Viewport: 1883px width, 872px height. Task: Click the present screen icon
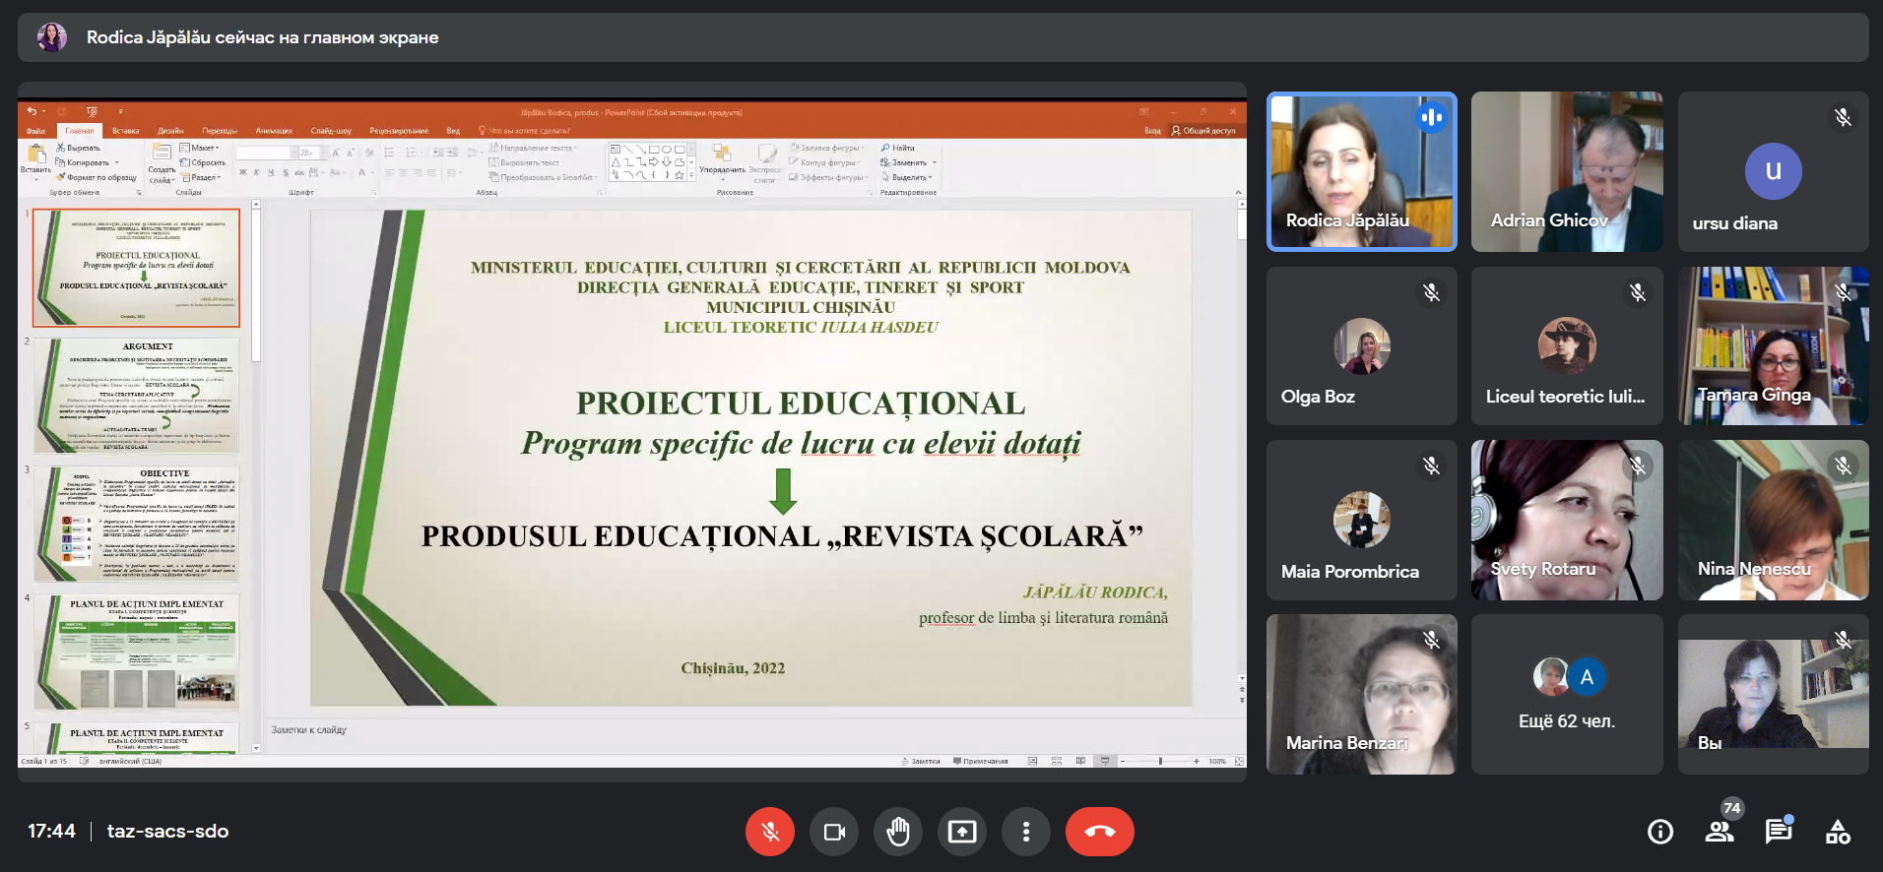click(962, 832)
